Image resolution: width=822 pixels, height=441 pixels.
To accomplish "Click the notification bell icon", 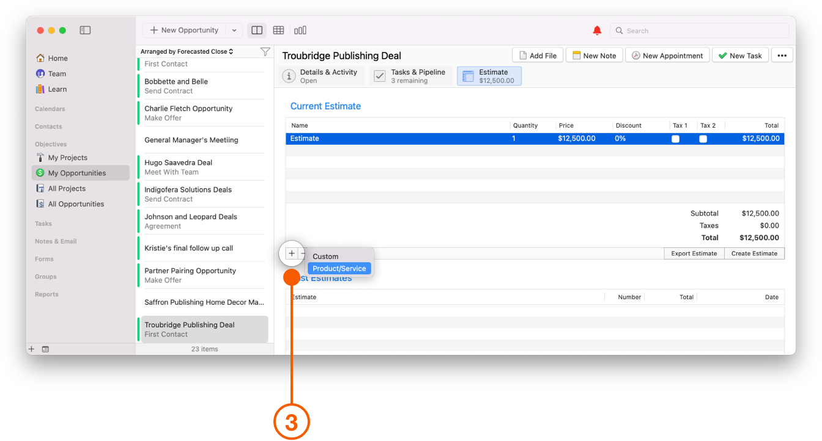I will click(x=597, y=30).
